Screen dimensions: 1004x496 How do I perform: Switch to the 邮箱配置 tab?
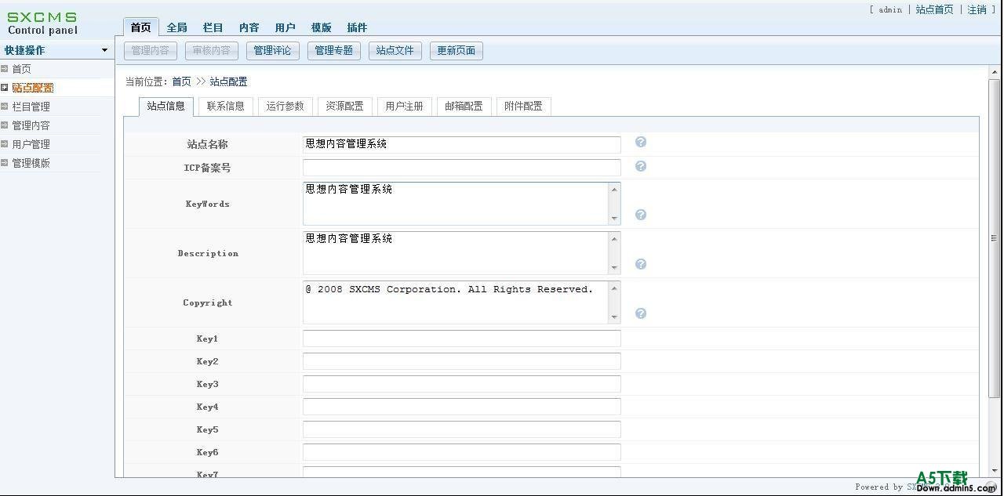point(464,106)
